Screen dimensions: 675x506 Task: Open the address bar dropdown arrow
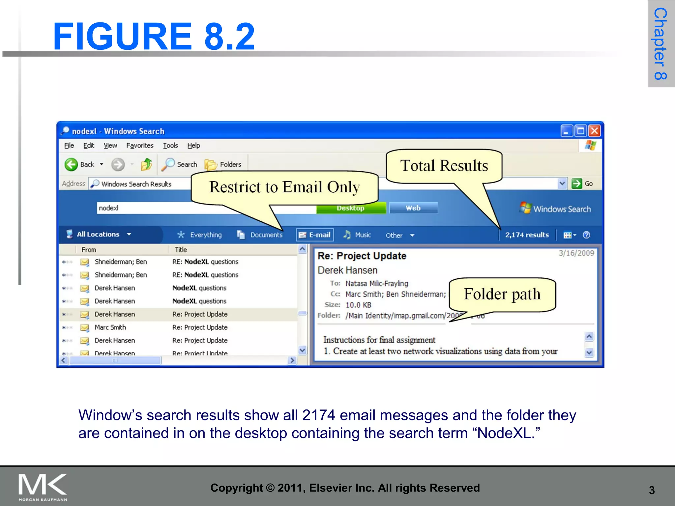click(x=562, y=183)
